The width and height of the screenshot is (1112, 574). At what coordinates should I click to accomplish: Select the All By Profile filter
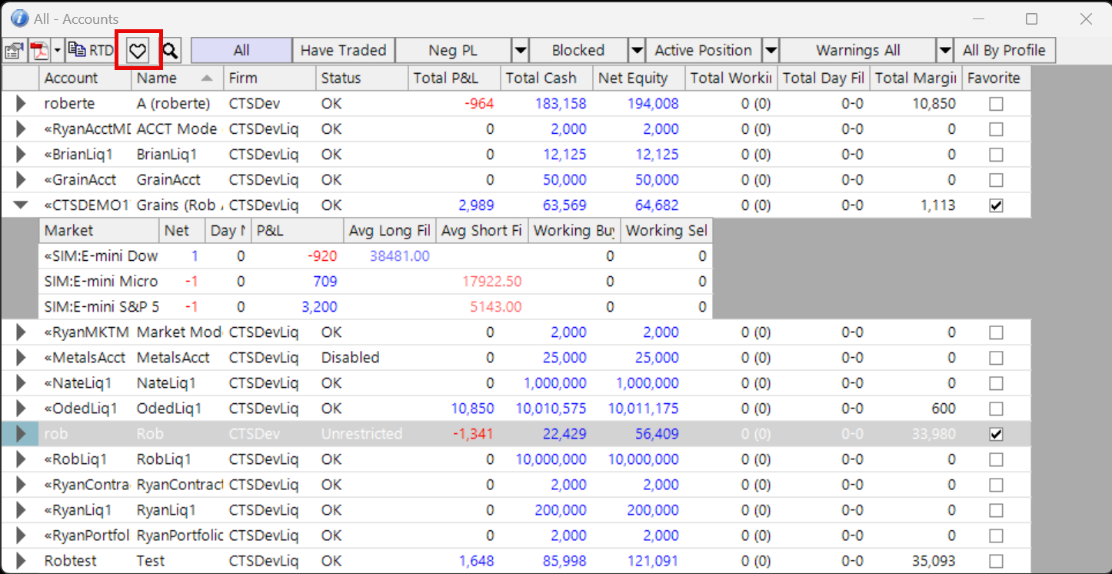coord(1004,51)
